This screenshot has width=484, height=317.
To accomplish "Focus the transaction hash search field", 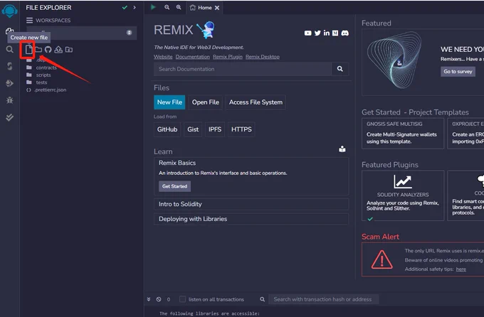I will pyautogui.click(x=324, y=299).
